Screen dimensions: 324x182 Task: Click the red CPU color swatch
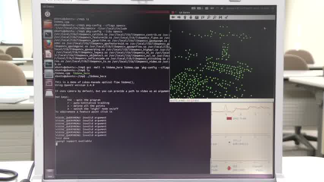229,119
